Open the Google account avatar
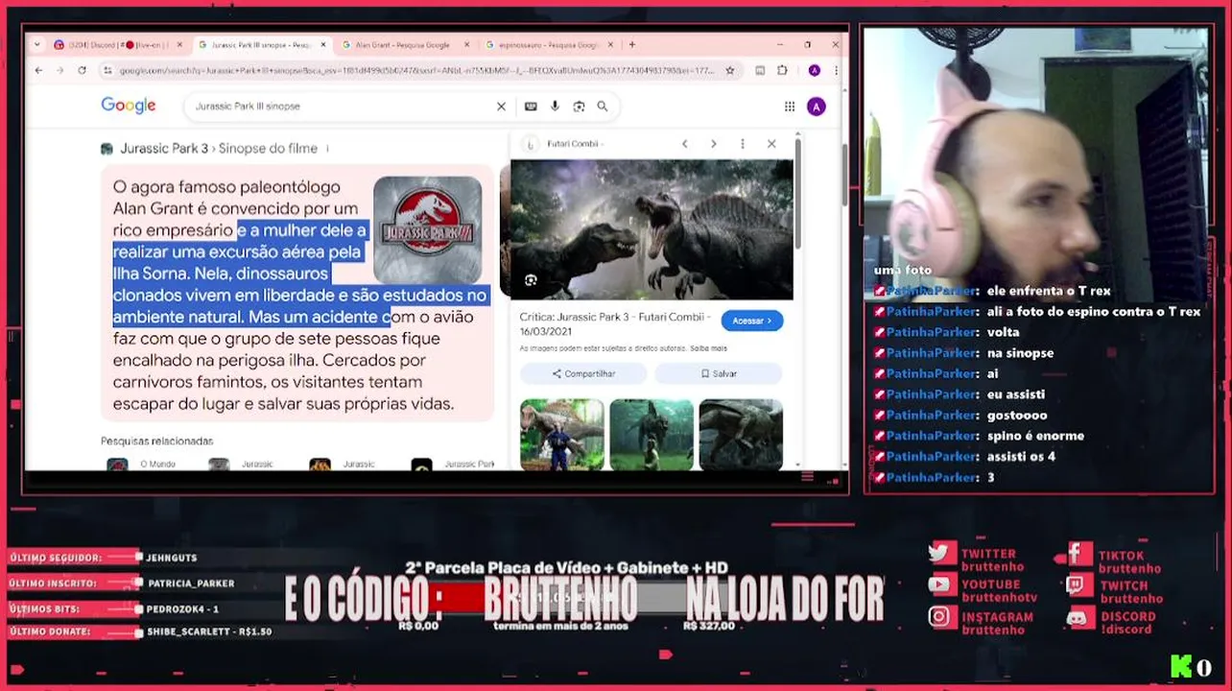 (817, 107)
